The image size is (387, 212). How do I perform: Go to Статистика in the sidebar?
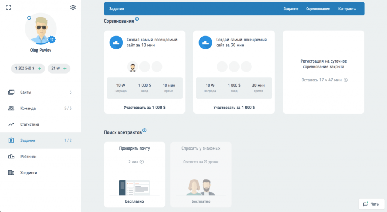pyautogui.click(x=29, y=124)
